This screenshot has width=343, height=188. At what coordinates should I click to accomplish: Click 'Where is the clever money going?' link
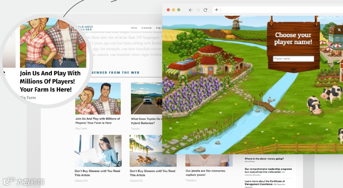click(264, 159)
